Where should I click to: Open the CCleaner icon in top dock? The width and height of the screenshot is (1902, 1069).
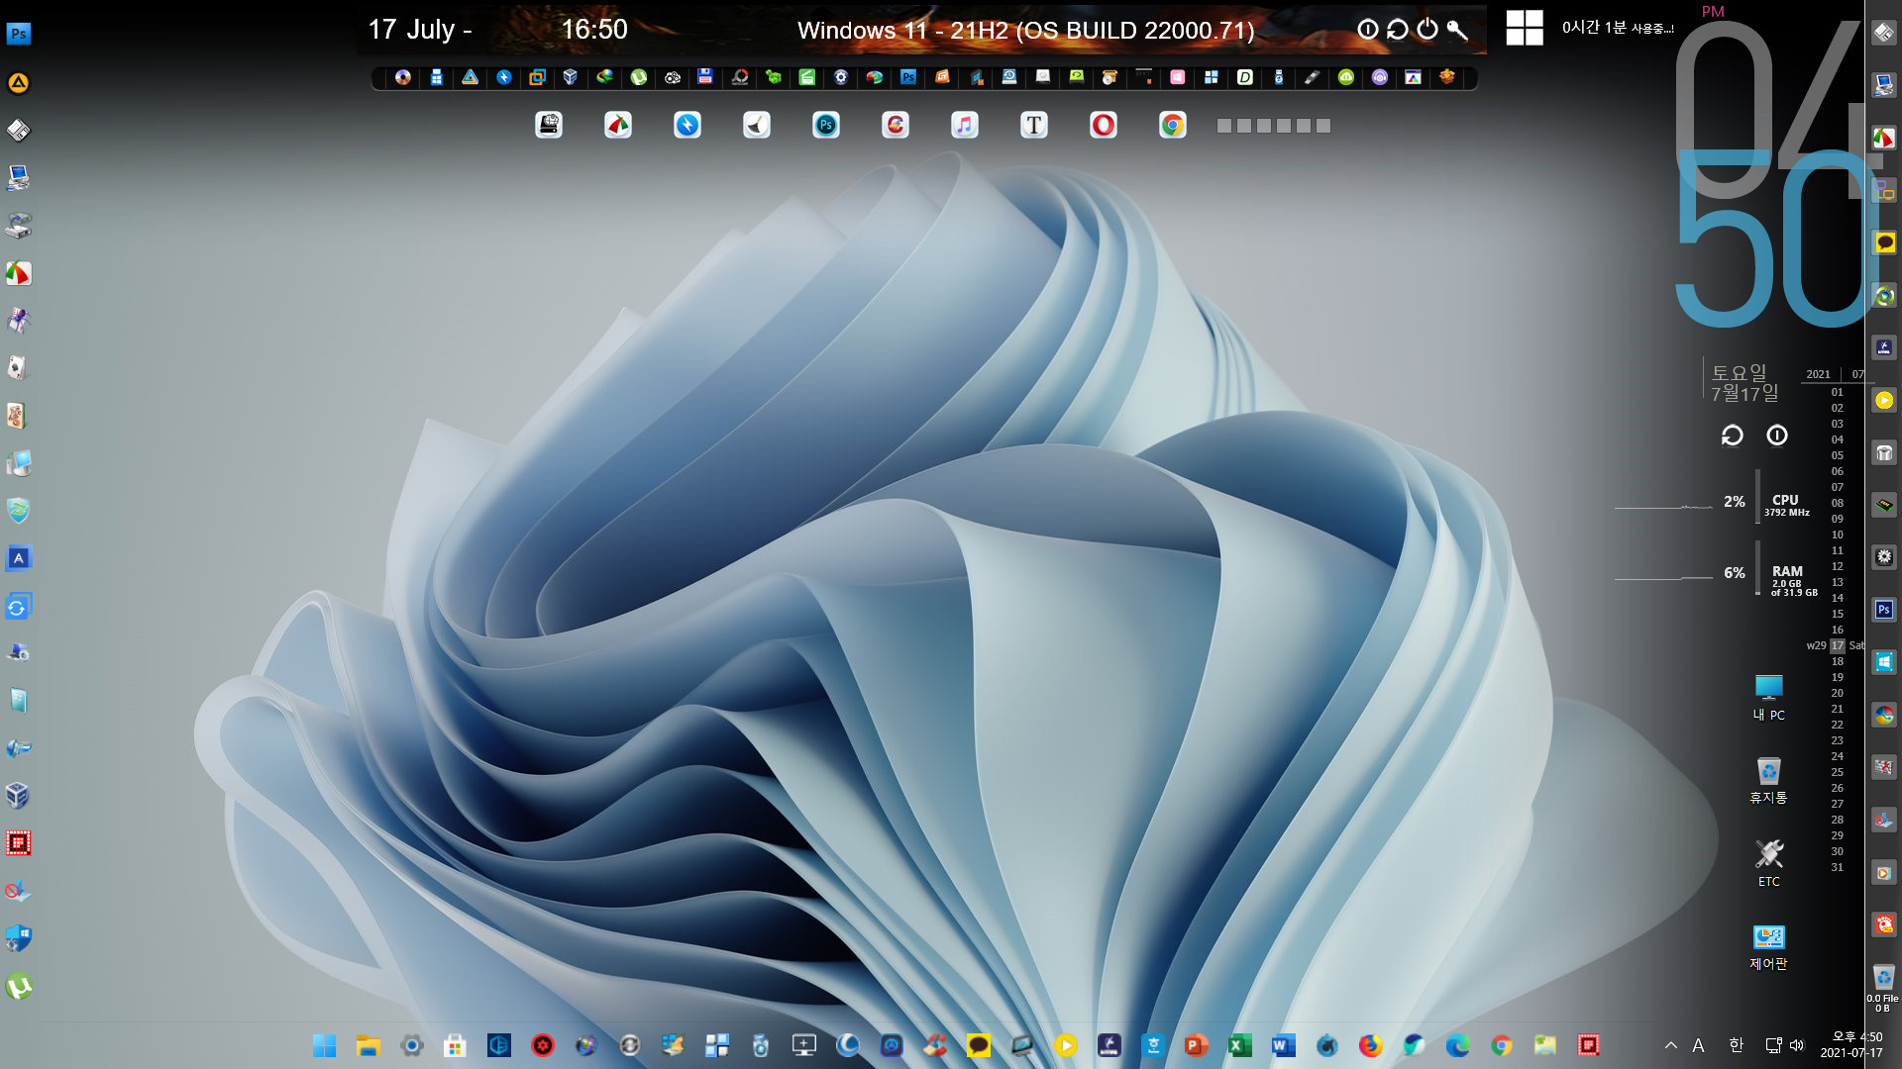pos(896,125)
